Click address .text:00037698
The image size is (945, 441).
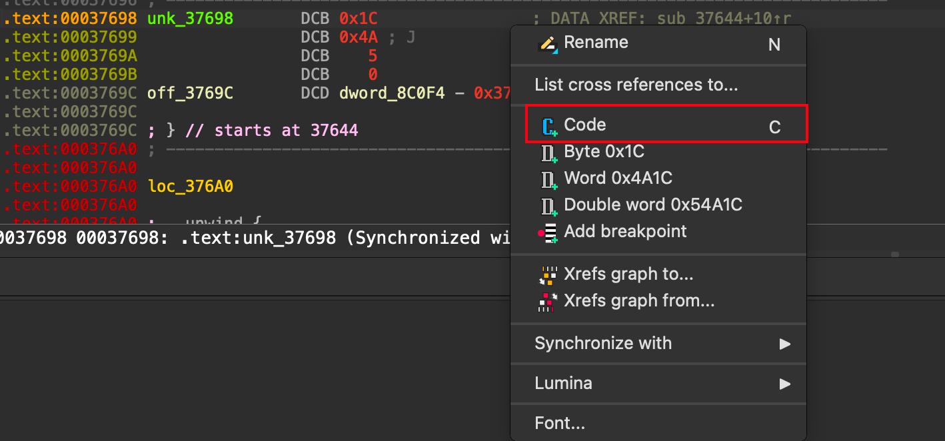pyautogui.click(x=70, y=19)
